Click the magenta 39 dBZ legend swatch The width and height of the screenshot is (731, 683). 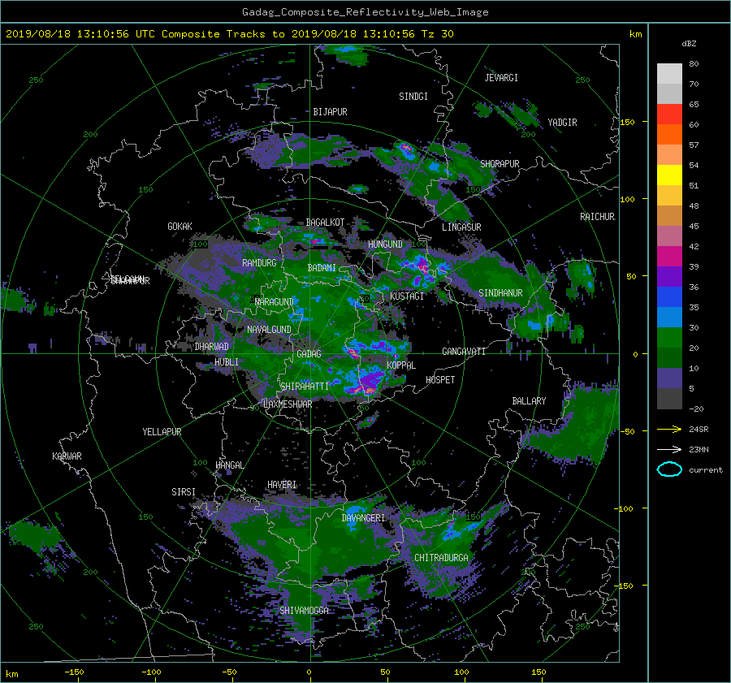(x=669, y=257)
